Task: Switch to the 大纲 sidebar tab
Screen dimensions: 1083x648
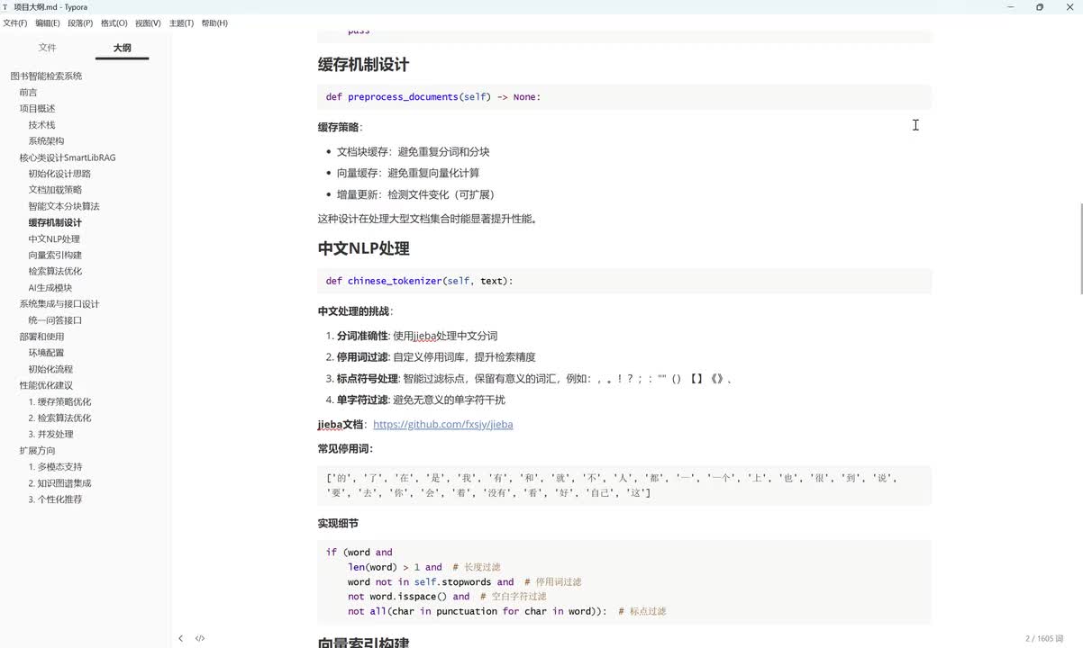Action: coord(122,48)
